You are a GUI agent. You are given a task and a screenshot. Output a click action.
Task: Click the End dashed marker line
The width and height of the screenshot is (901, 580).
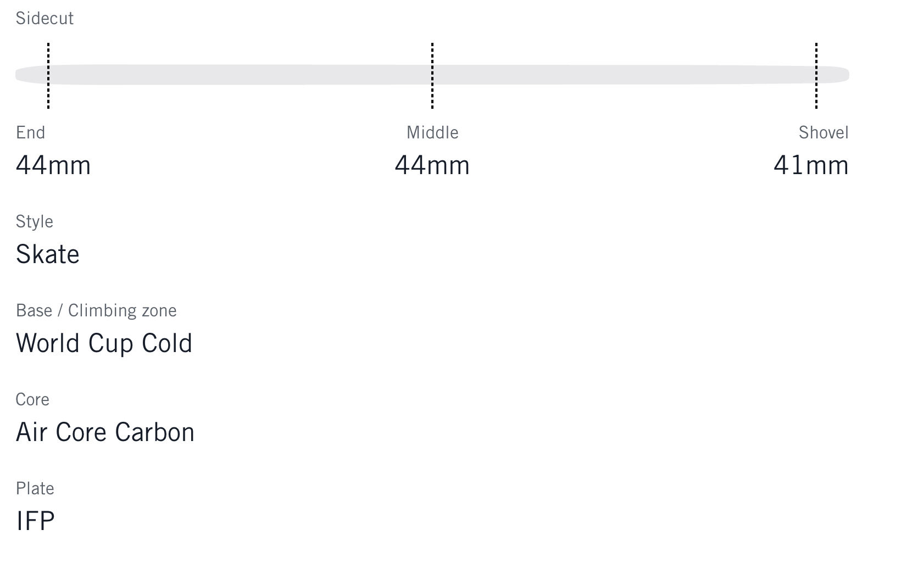pyautogui.click(x=48, y=75)
